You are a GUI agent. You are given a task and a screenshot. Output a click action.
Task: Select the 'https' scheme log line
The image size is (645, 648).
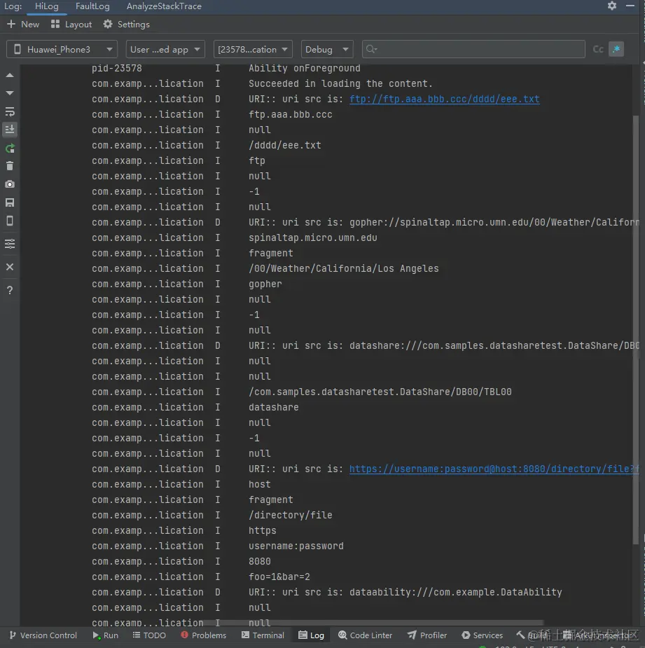pos(263,531)
